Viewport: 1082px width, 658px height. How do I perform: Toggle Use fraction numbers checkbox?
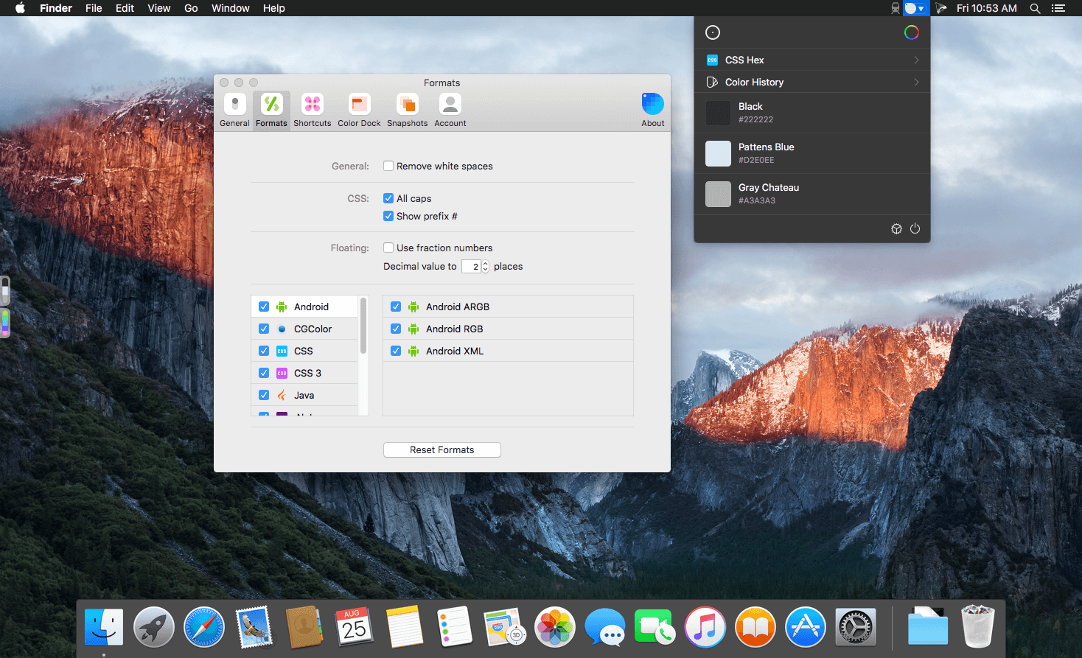point(388,248)
